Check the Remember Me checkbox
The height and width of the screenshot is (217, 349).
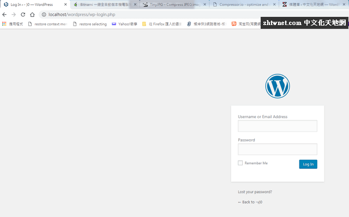[240, 163]
